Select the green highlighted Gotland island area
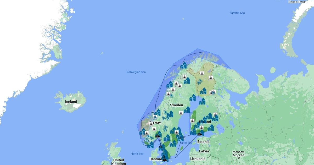Viewport: 314px width, 165px height. (182, 148)
